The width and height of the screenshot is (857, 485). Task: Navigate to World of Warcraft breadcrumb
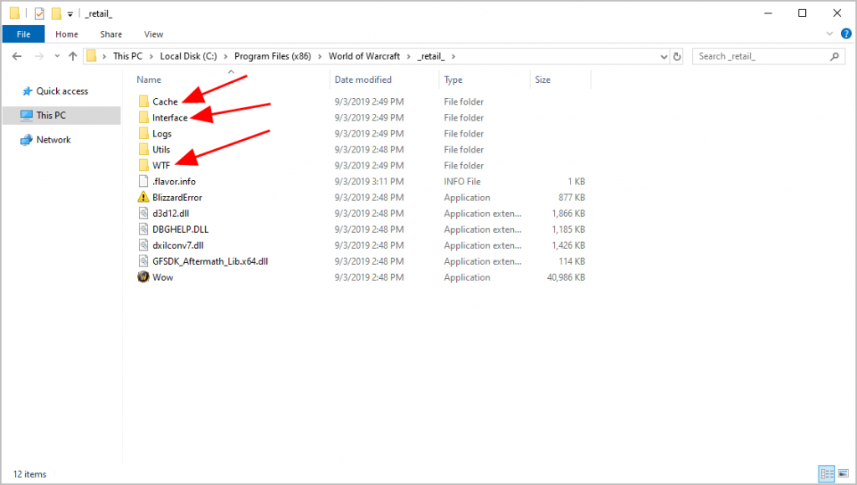364,56
